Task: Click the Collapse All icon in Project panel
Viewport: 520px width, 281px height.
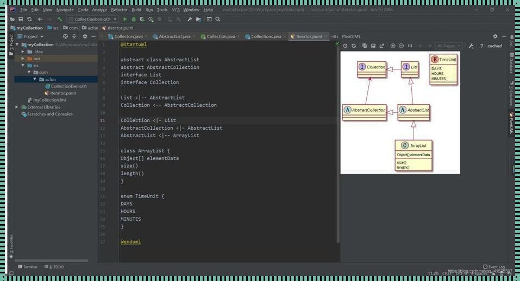Action: [74, 36]
